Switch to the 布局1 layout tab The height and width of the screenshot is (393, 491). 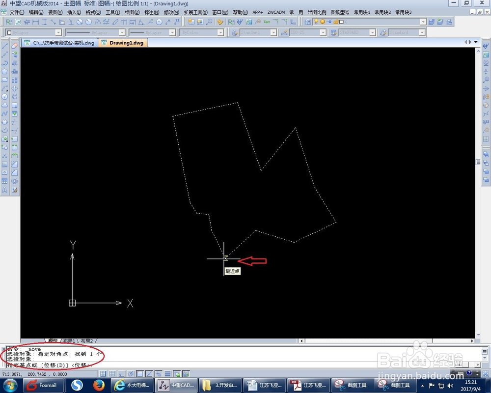[69, 340]
